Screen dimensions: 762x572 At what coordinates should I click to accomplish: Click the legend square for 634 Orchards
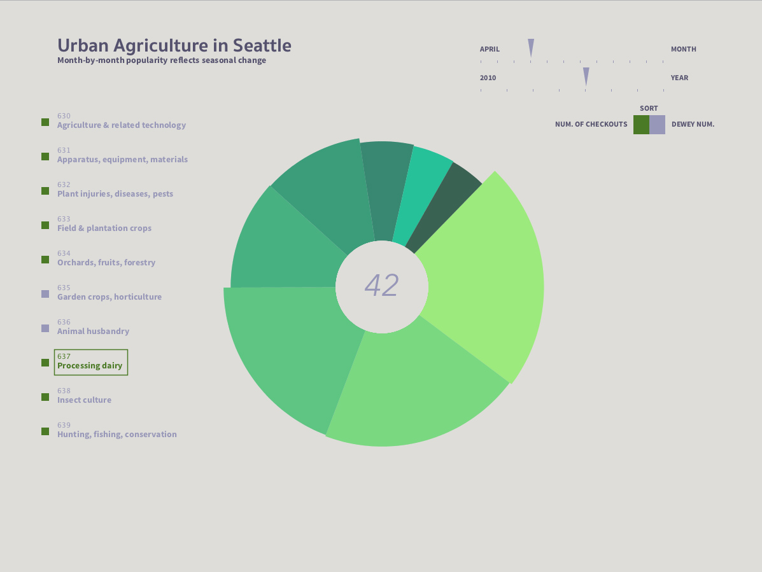(x=45, y=260)
